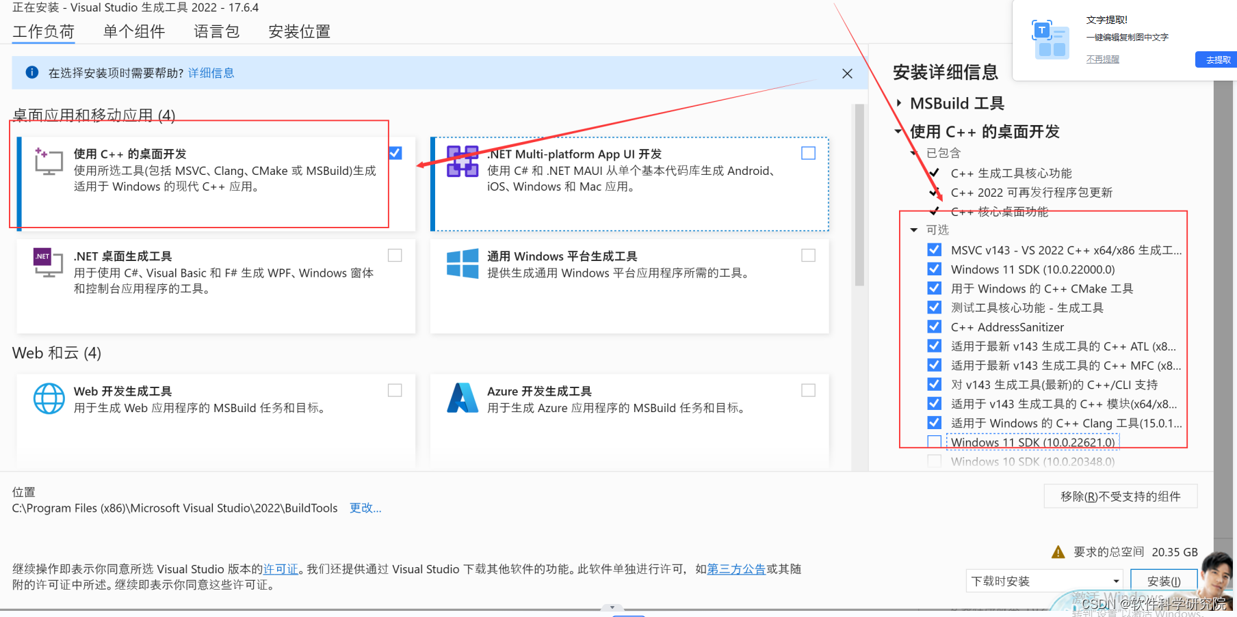This screenshot has height=617, width=1237.
Task: Check 通用 Windows 平台生成工具 checkbox
Action: [809, 256]
